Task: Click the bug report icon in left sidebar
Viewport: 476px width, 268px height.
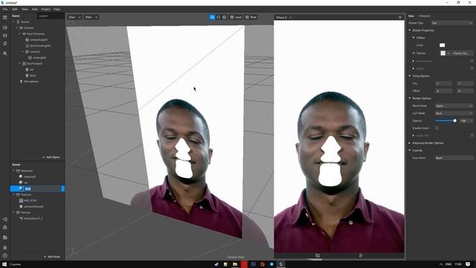Action: 5,248
